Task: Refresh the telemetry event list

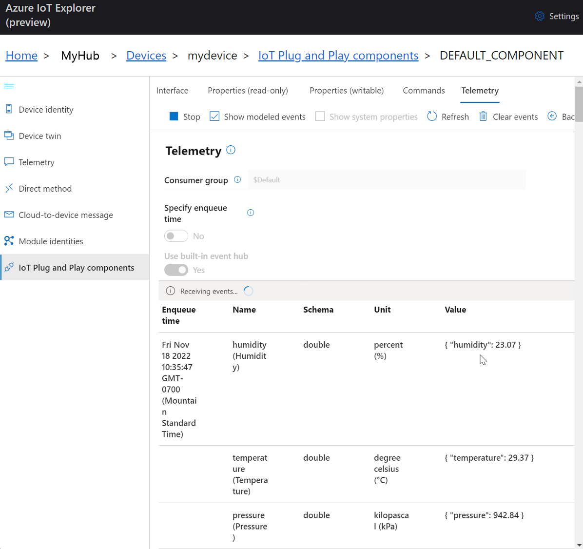Action: point(431,116)
